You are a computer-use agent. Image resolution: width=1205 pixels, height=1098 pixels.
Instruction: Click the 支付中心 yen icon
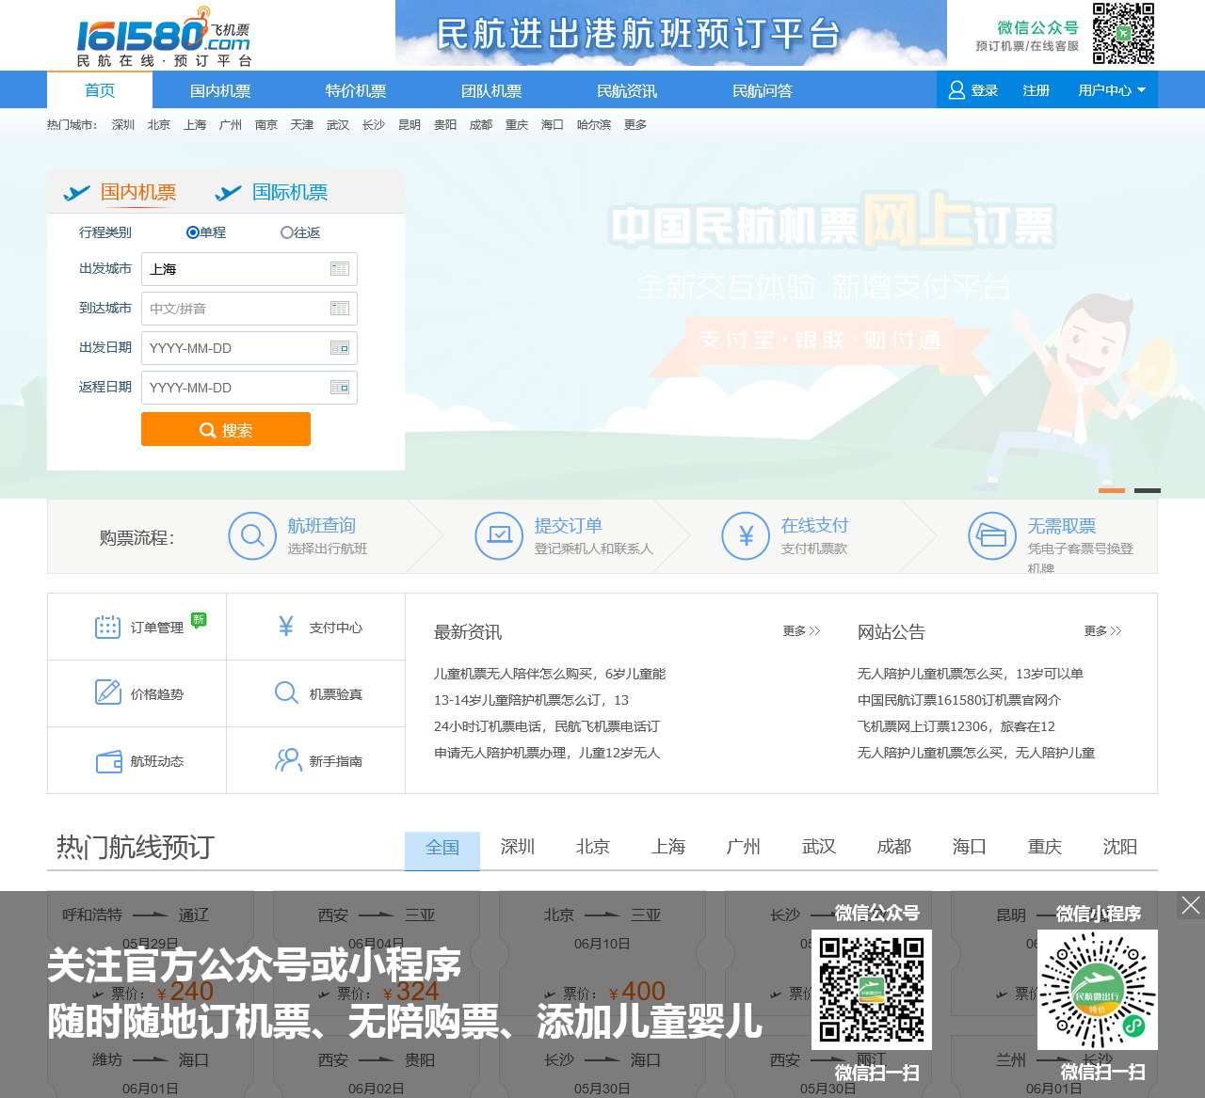coord(286,627)
